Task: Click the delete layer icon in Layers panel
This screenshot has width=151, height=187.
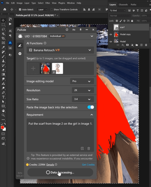Action: (x=146, y=45)
